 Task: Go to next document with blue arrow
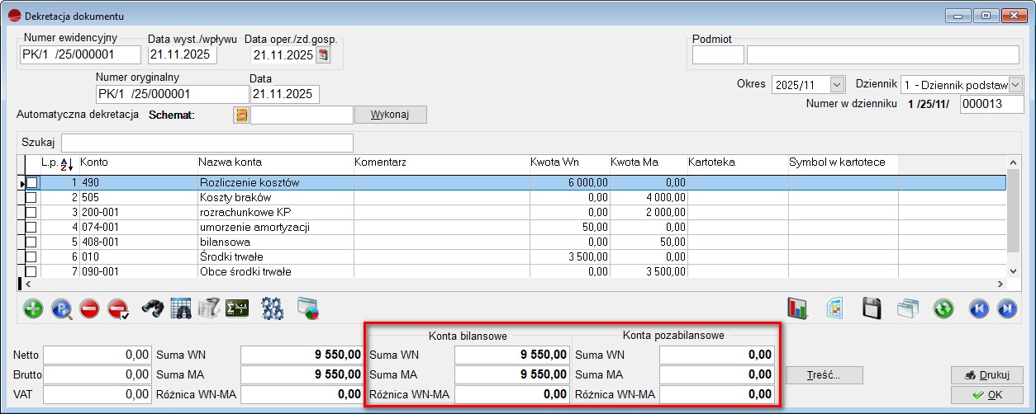tap(1006, 309)
